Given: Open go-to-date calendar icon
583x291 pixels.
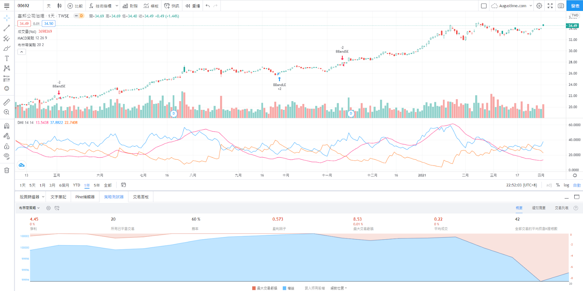Looking at the screenshot, I should [124, 185].
